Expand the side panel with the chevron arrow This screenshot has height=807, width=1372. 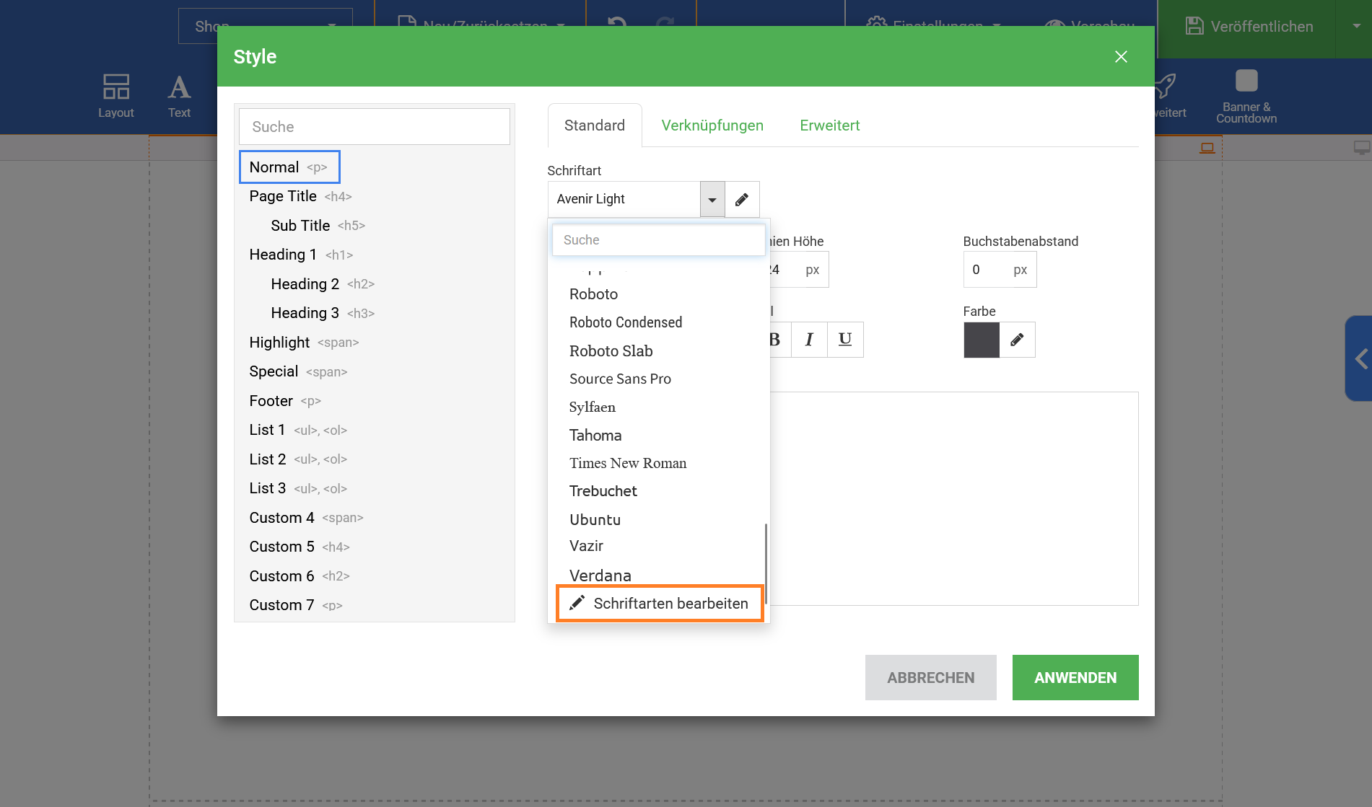click(1360, 358)
